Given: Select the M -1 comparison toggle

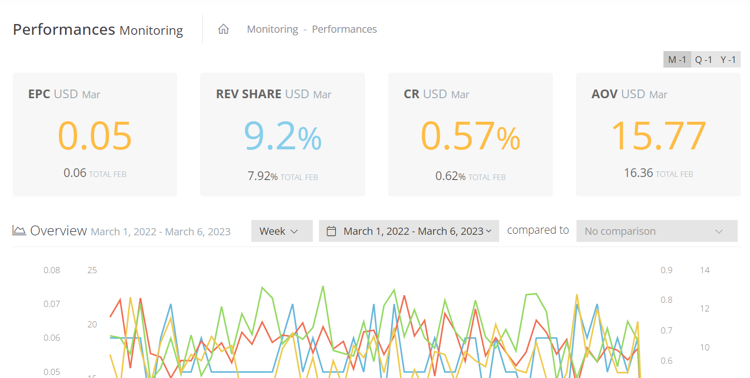Looking at the screenshot, I should [x=677, y=60].
